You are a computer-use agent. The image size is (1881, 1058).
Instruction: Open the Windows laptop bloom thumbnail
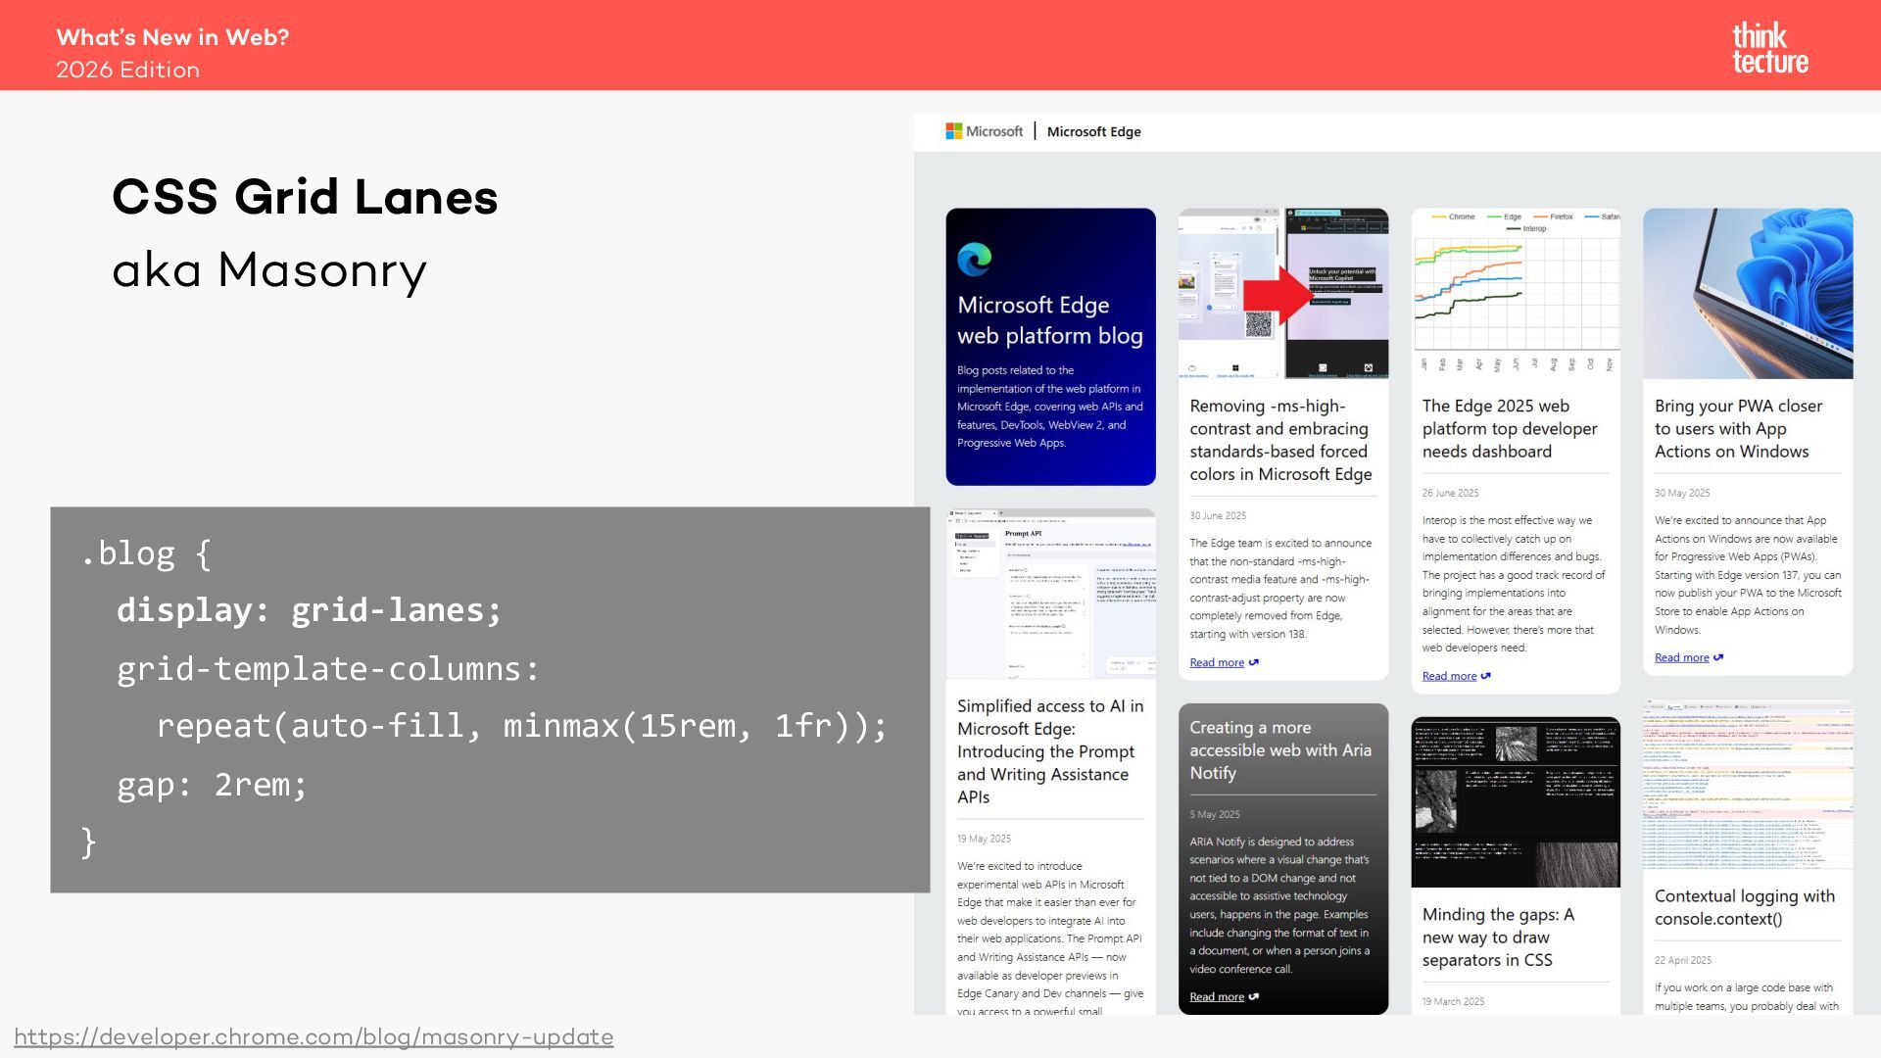coord(1747,293)
